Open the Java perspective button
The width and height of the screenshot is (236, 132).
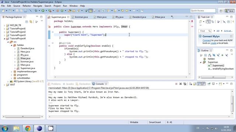click(229, 11)
